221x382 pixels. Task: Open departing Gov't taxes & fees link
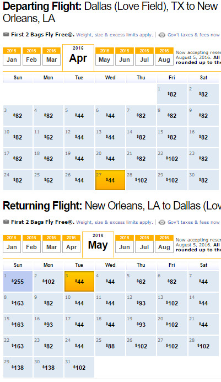pos(193,35)
